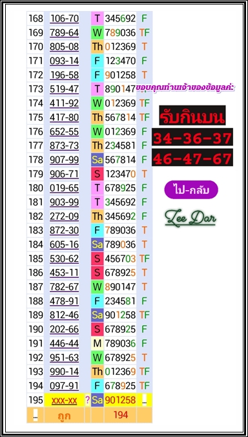The image size is (248, 437).
Task: Select the 446-44 underlined entry
Action: (65, 344)
